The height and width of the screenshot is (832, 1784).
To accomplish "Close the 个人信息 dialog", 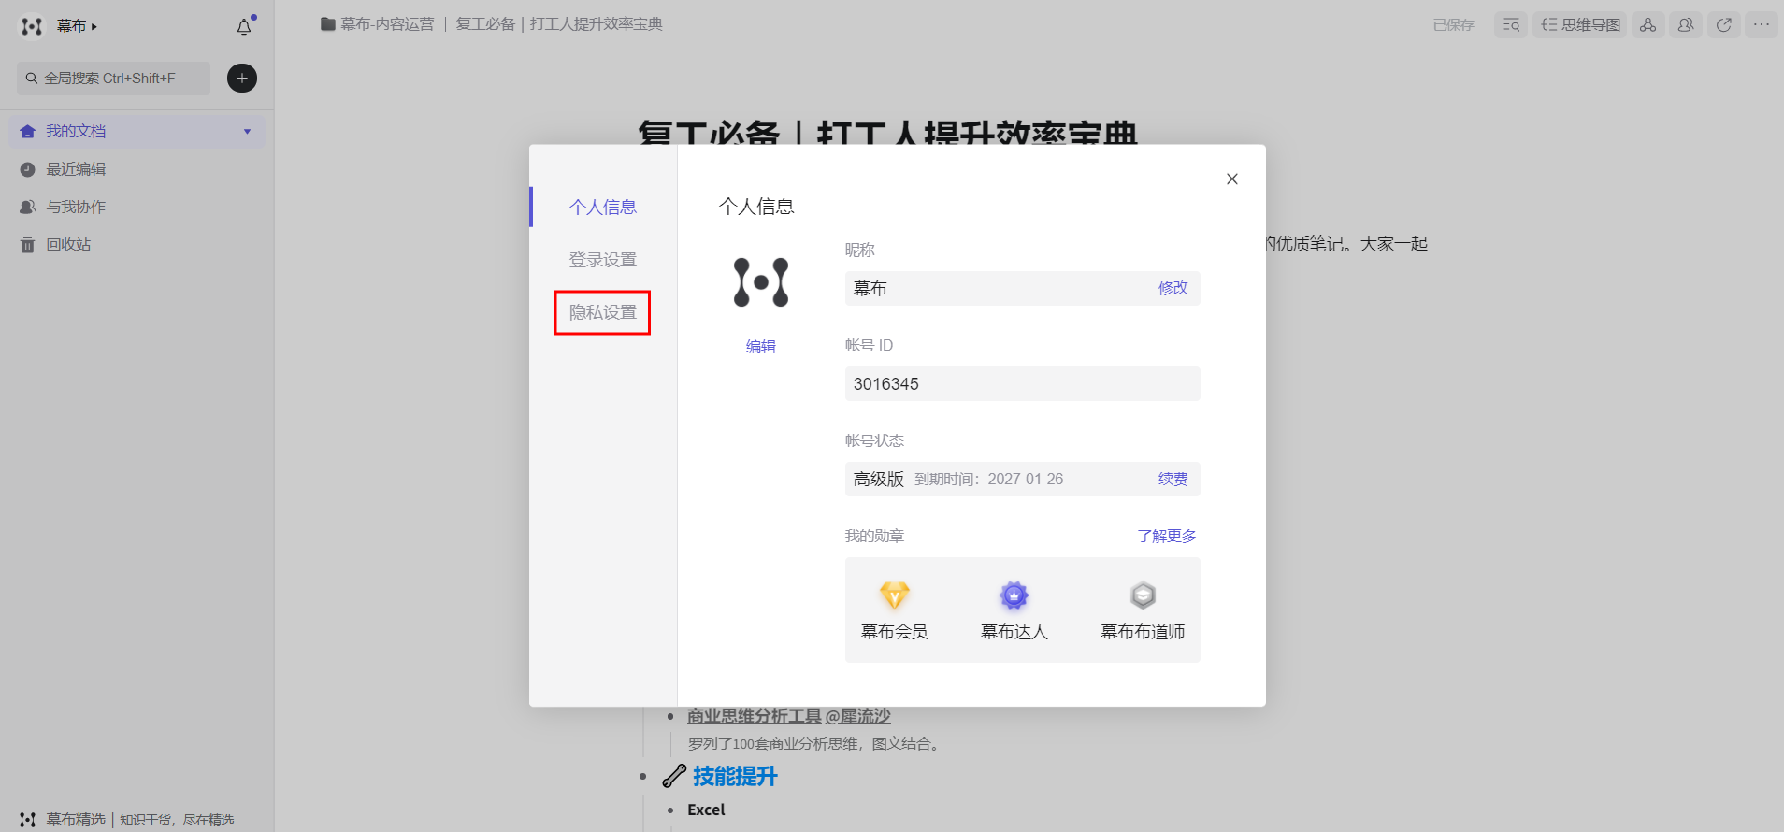I will click(x=1232, y=179).
